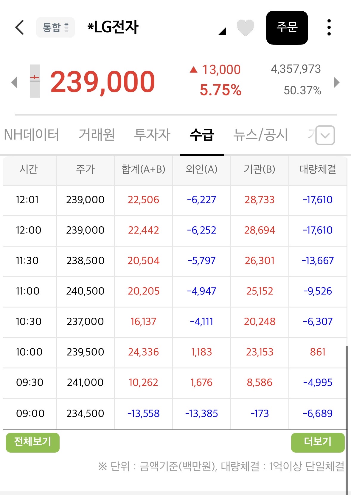Tap the right arrow for the next stock
The height and width of the screenshot is (495, 351).
[336, 82]
